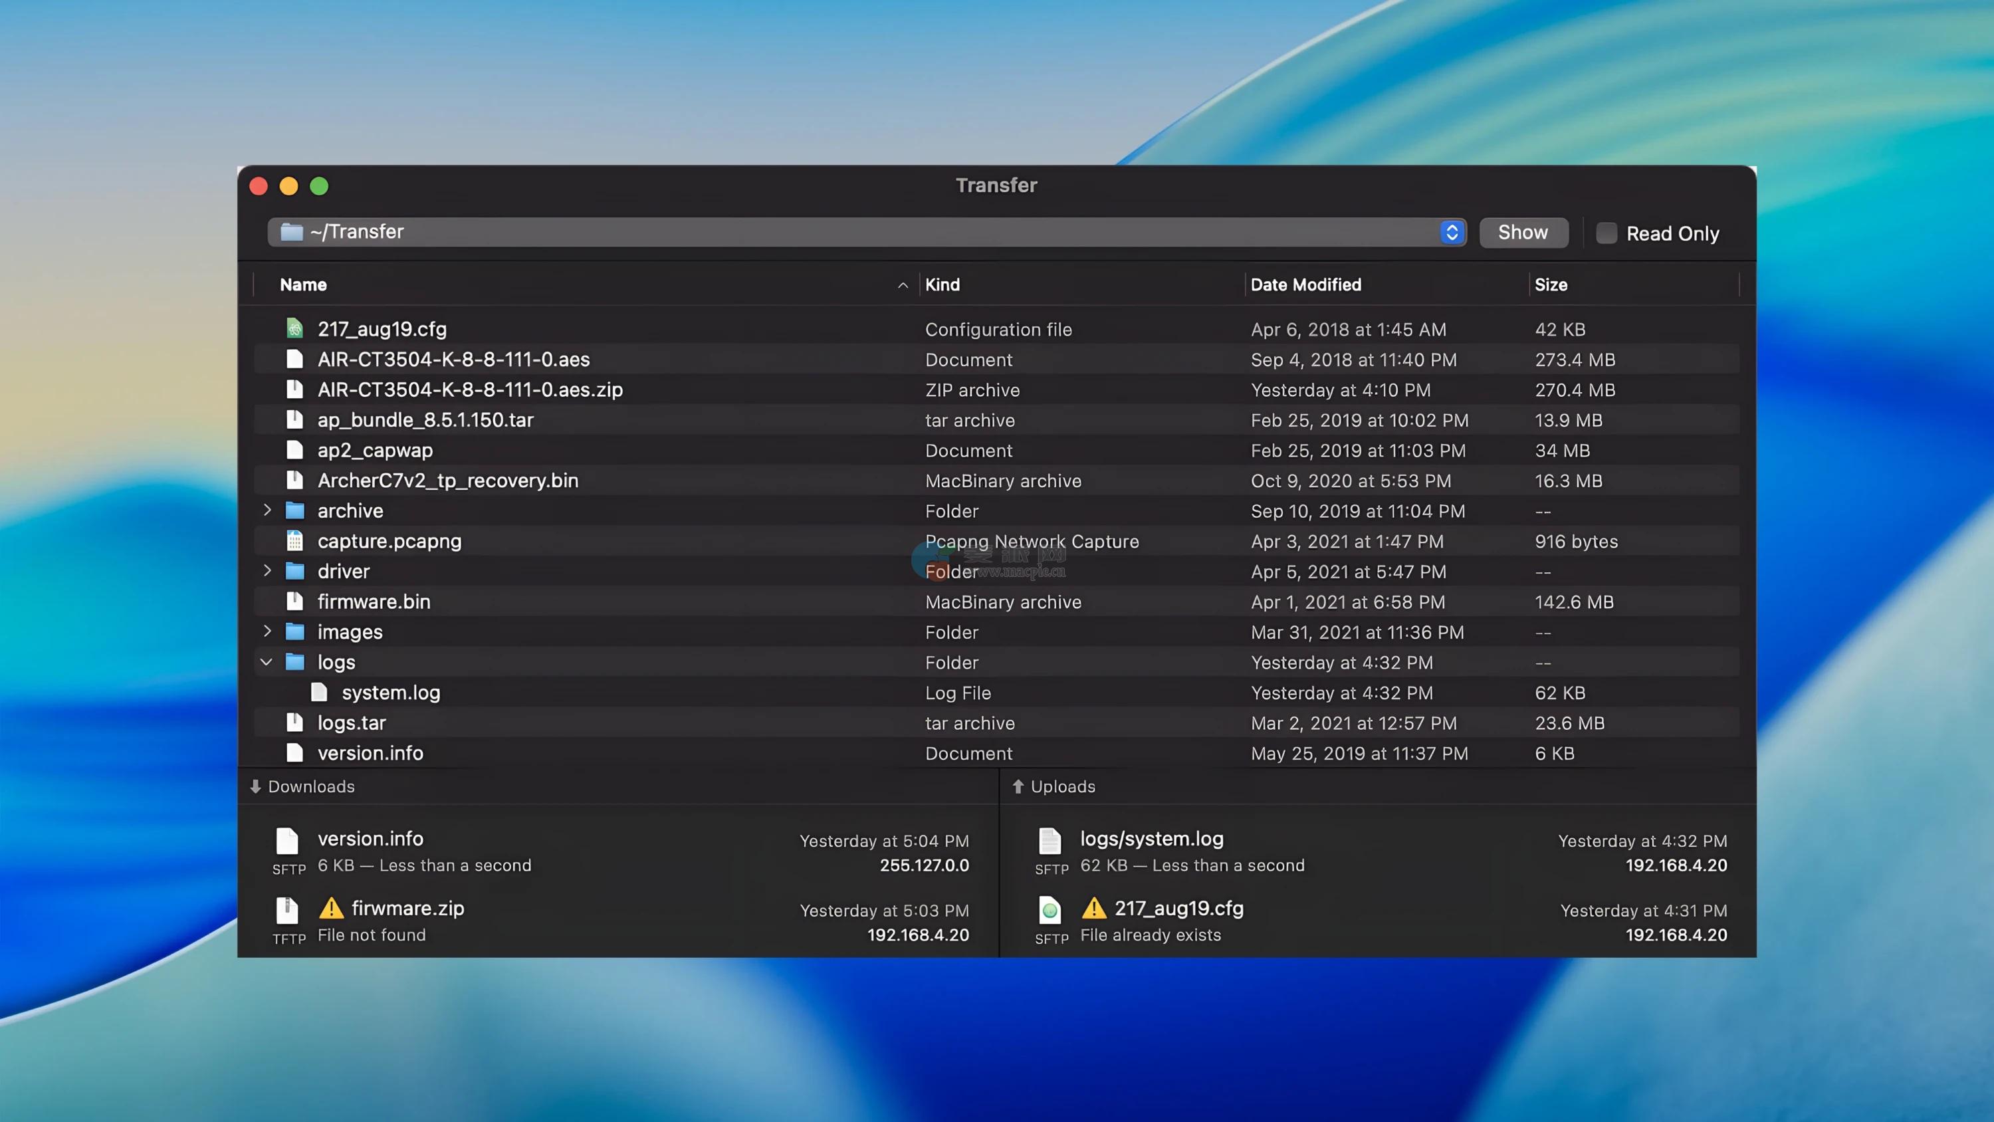Click the version.info download file icon
Viewport: 1994px width, 1122px height.
point(287,841)
